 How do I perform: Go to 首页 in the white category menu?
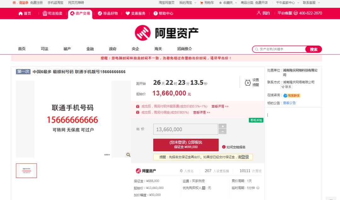(x=22, y=49)
